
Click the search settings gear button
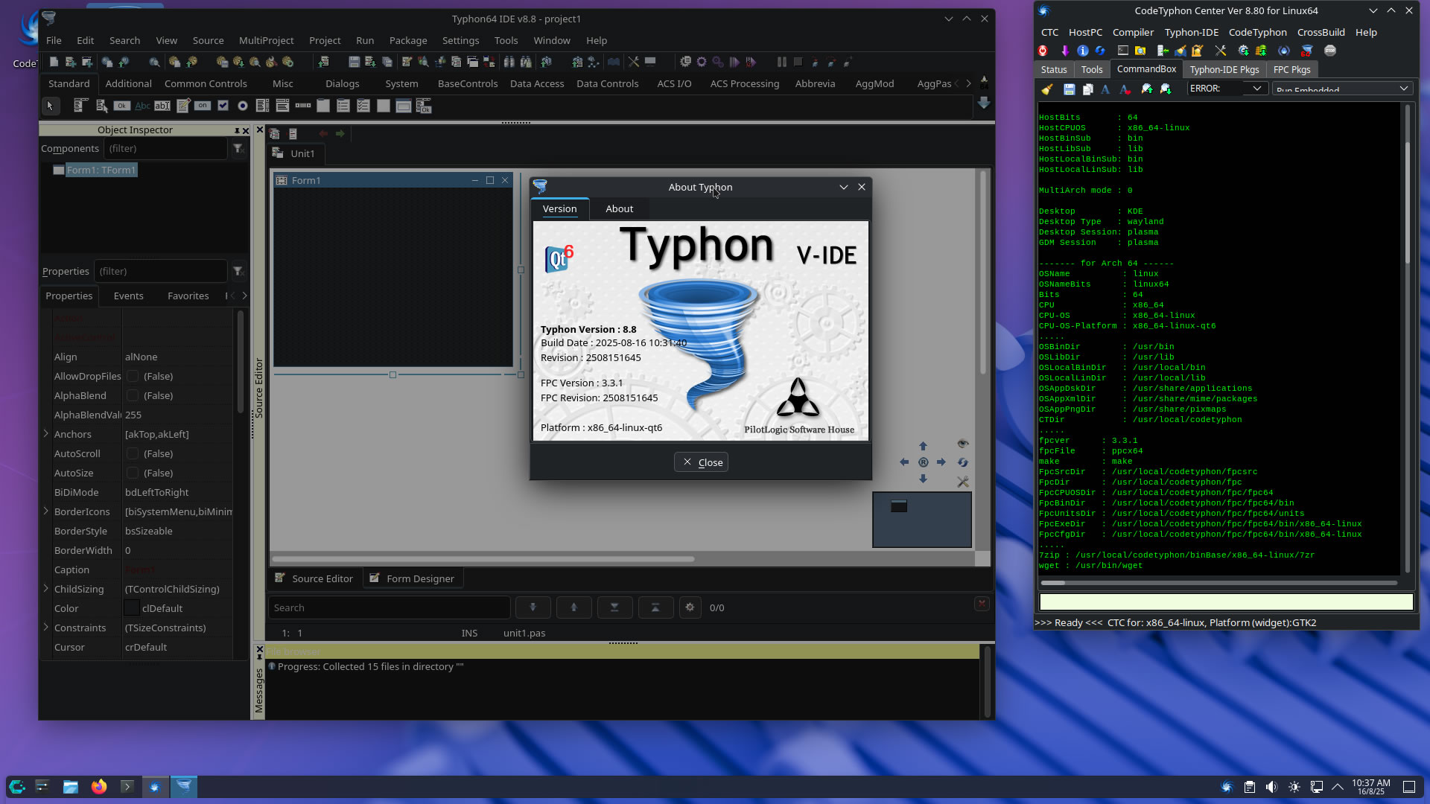click(x=690, y=607)
